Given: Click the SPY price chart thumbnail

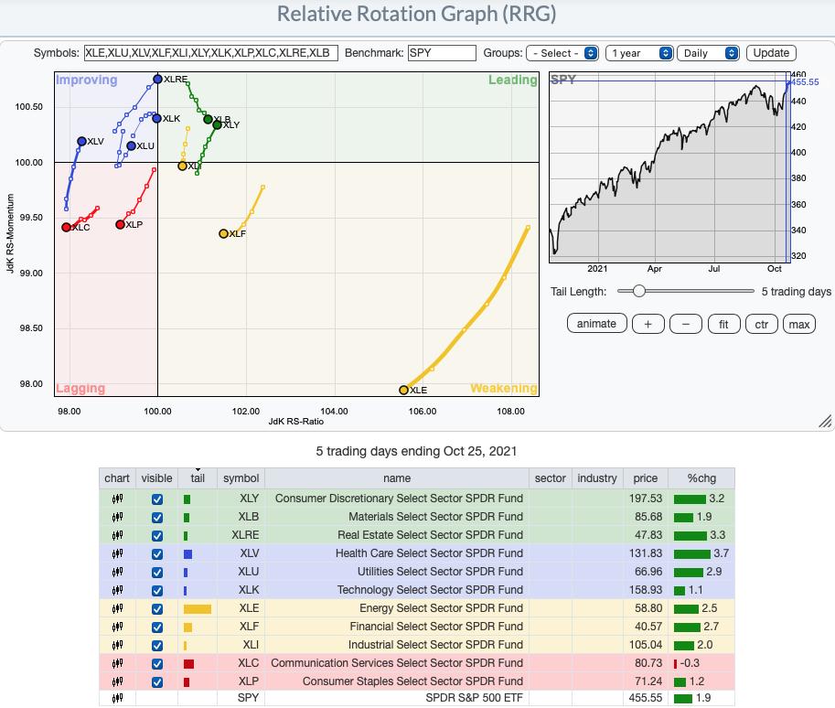Looking at the screenshot, I should (x=669, y=167).
